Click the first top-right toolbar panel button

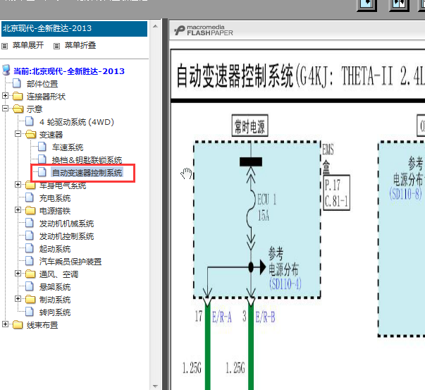pyautogui.click(x=367, y=5)
